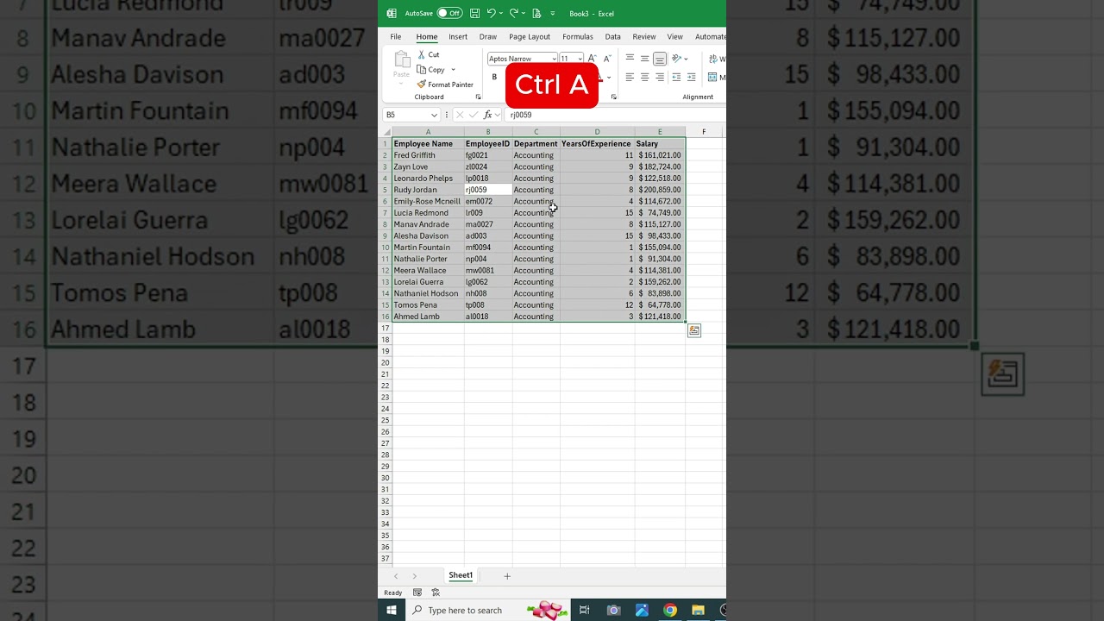The image size is (1104, 621).
Task: Switch to the Insert tab
Action: tap(458, 37)
